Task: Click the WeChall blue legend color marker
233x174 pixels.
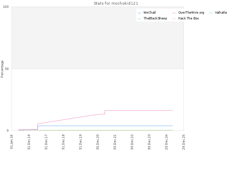Action: coord(140,13)
